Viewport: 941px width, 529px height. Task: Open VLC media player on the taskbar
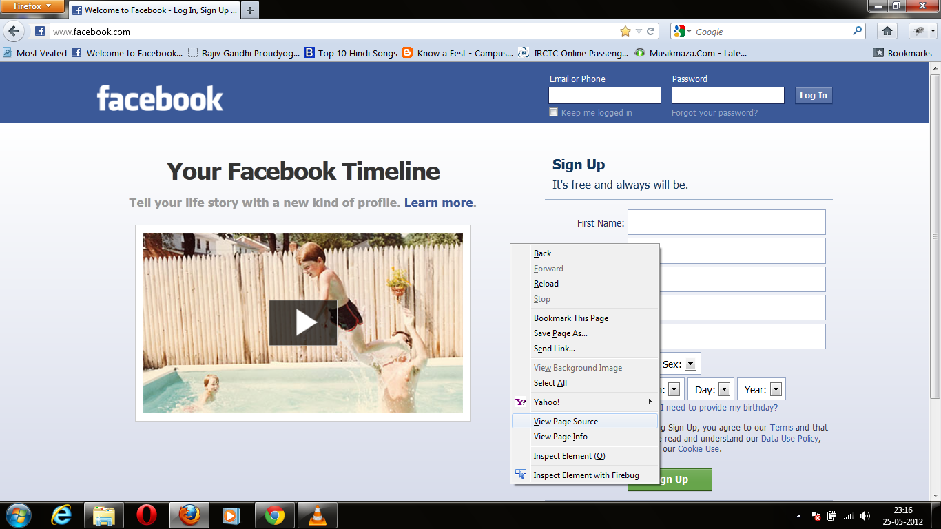(x=317, y=515)
